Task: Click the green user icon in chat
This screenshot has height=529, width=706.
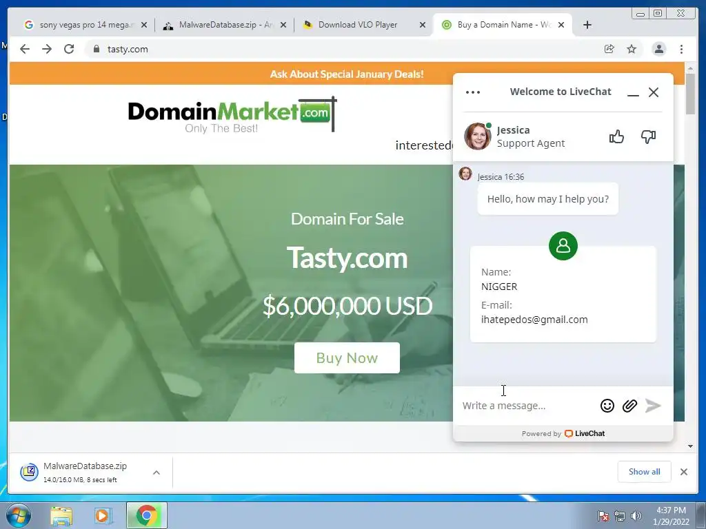Action: tap(563, 246)
